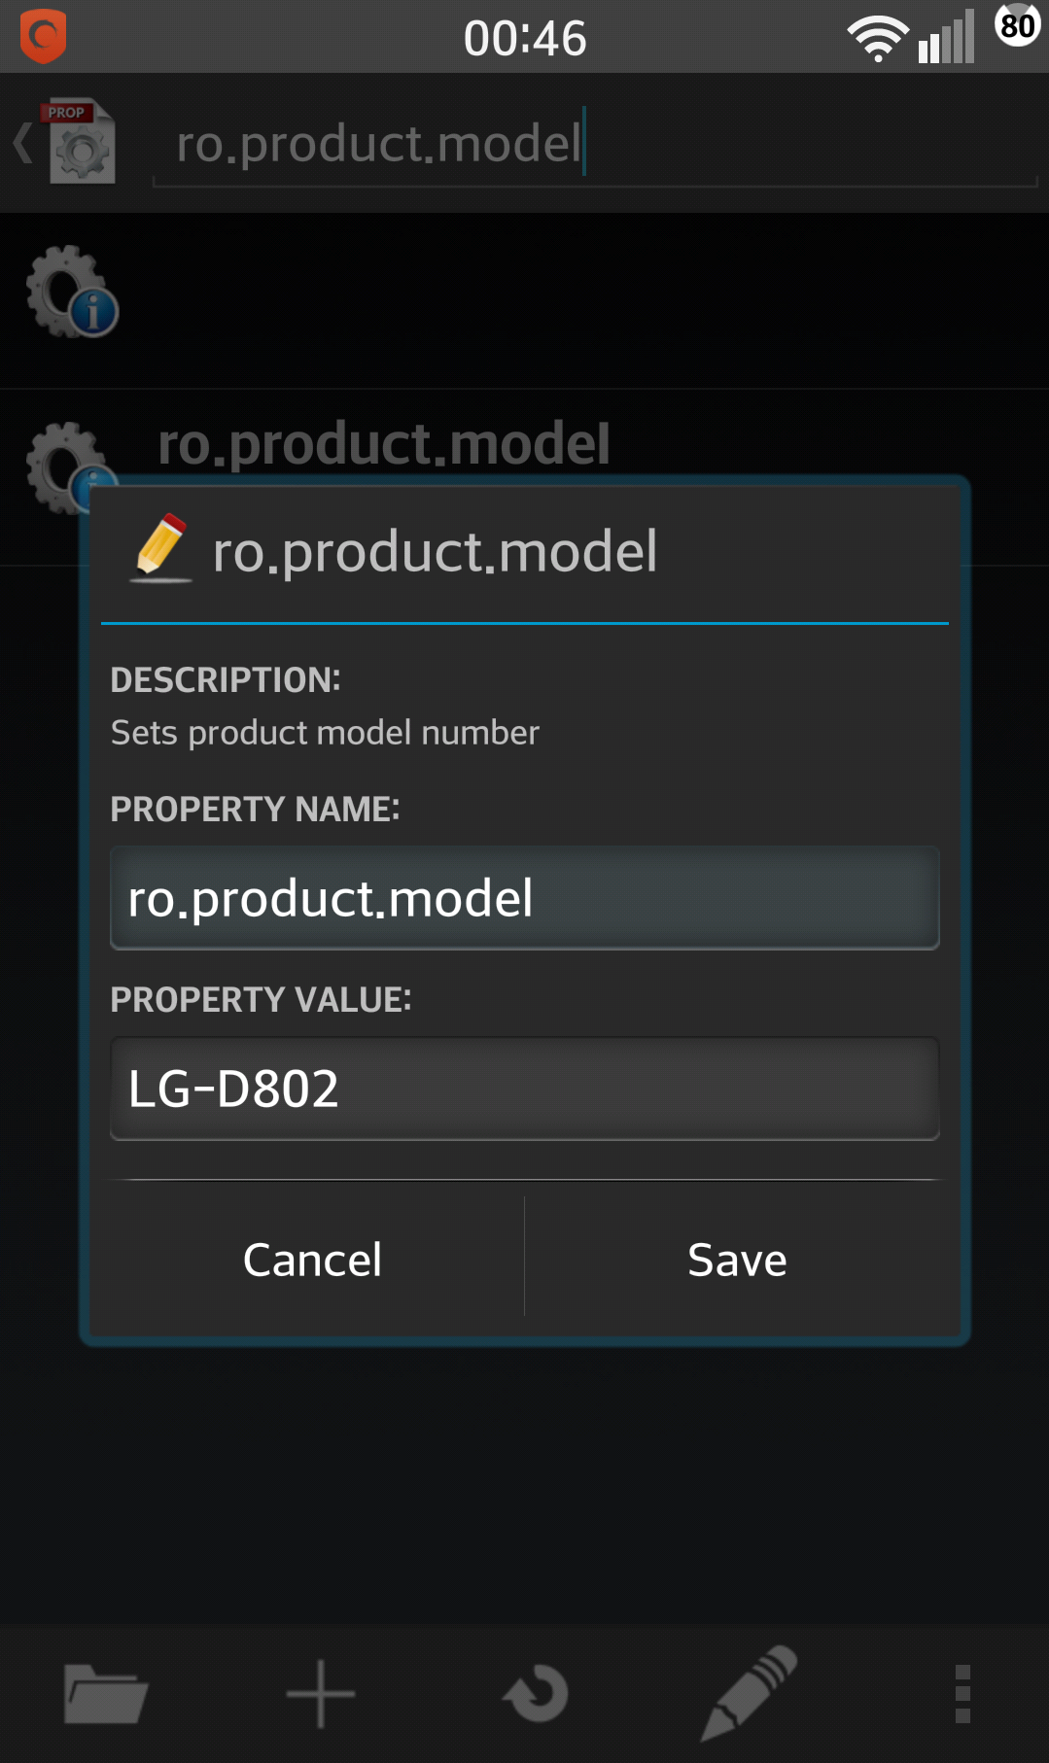Tap the refresh/restore arrow icon

[536, 1694]
